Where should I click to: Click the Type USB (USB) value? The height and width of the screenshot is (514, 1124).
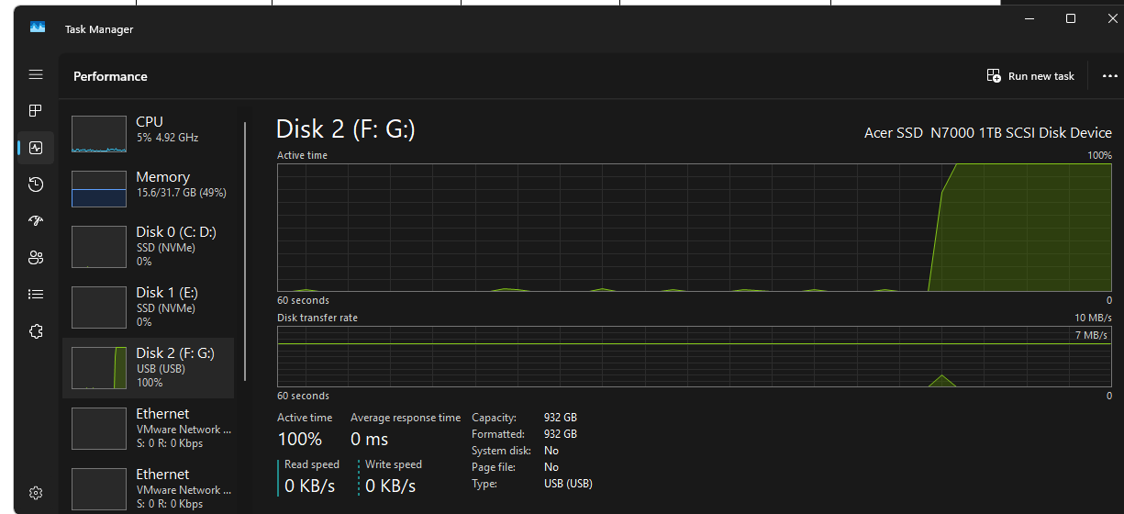(568, 484)
